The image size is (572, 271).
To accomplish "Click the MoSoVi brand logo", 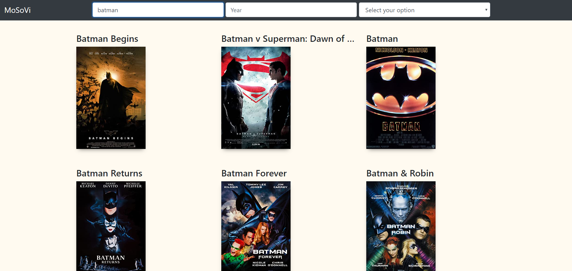I will point(17,10).
